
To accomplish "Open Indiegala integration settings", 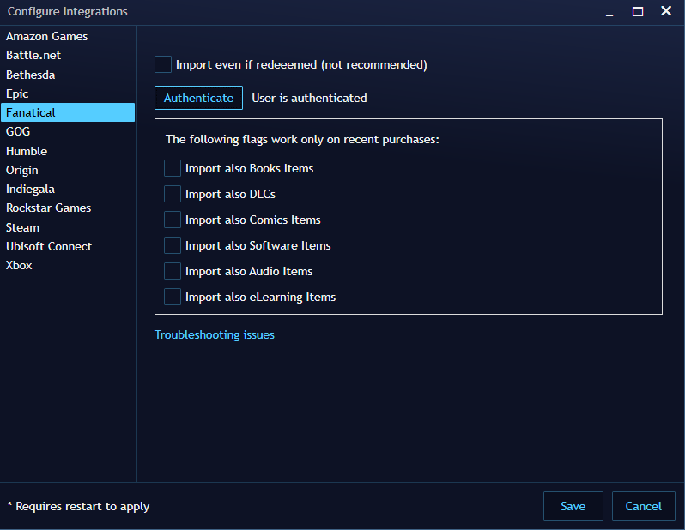I will point(68,189).
